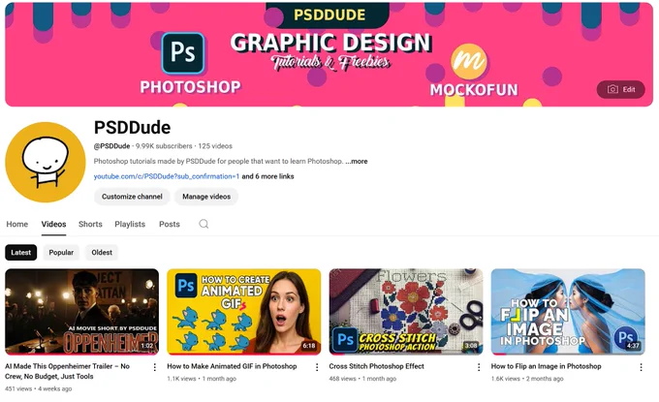Screen dimensions: 659x402
Task: Click the @PSDDude handle text
Action: coord(111,146)
